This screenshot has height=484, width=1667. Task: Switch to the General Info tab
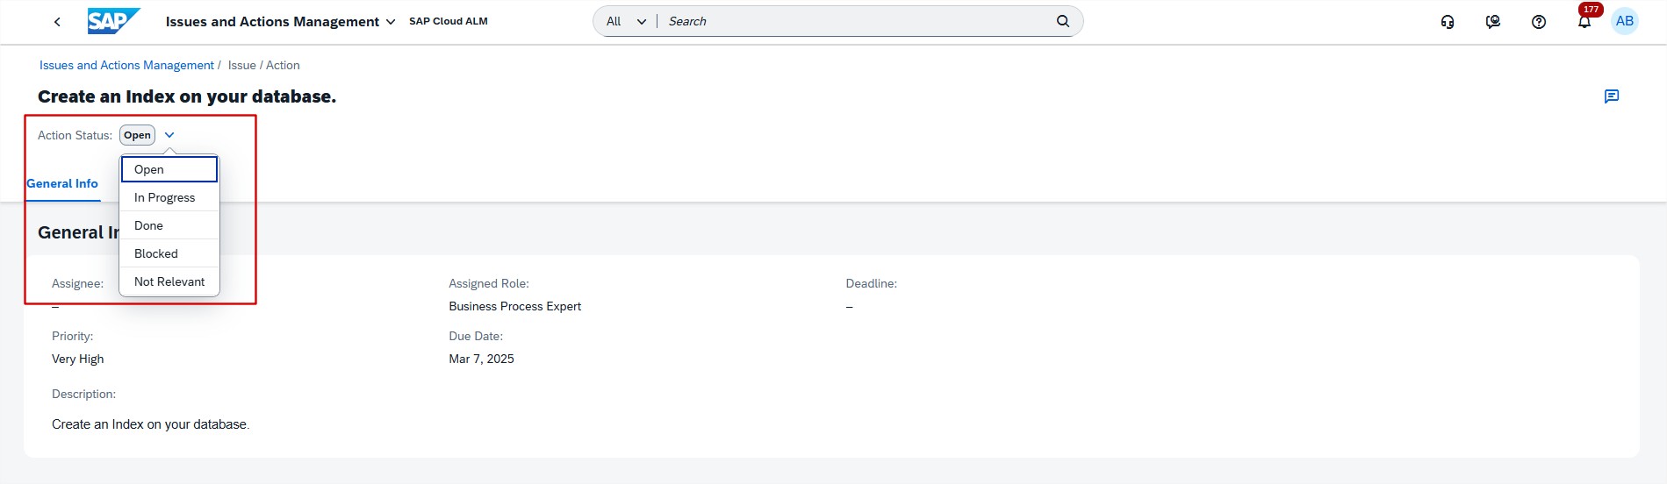click(62, 183)
